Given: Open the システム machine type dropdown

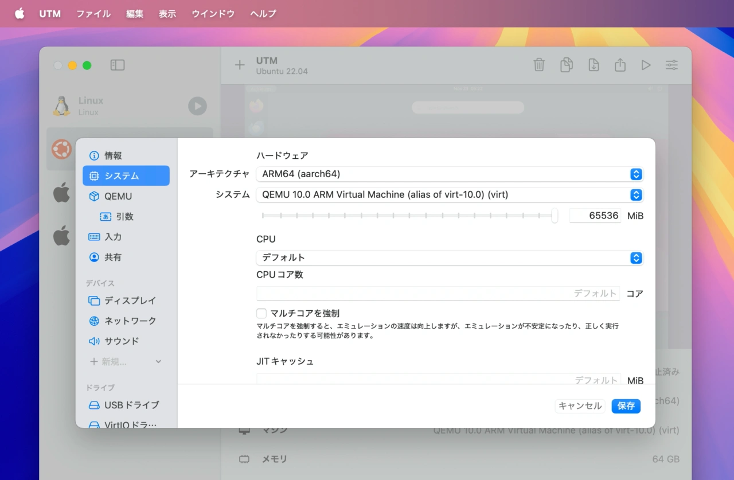Looking at the screenshot, I should point(450,194).
